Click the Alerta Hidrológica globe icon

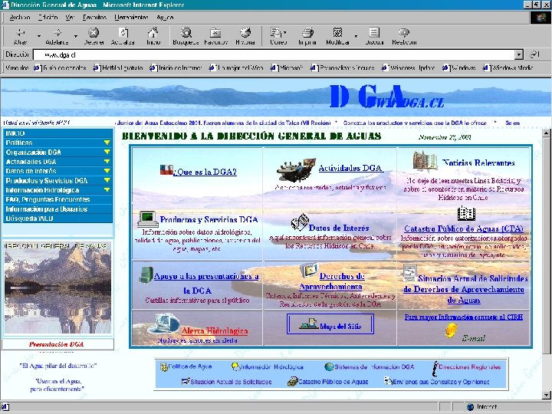tap(163, 324)
